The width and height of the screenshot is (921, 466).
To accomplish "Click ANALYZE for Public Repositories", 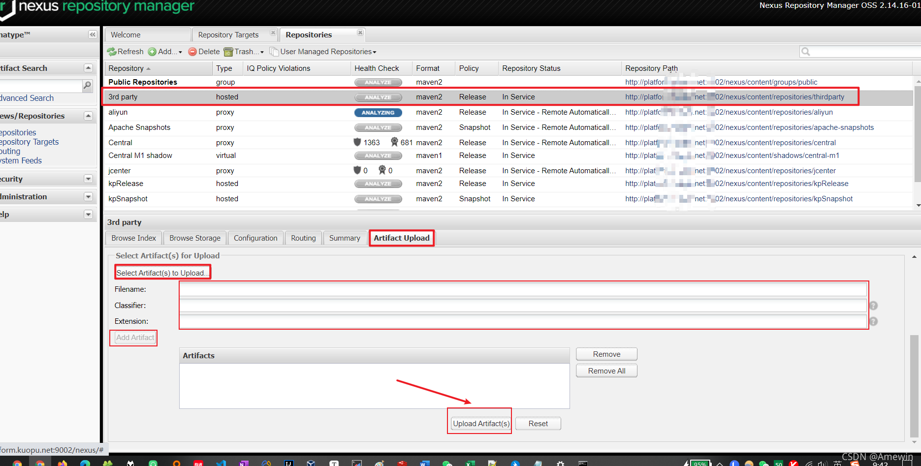I will point(378,82).
